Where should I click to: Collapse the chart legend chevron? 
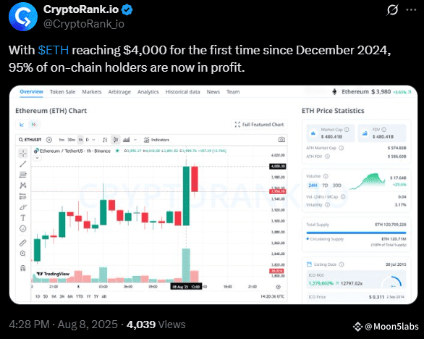click(x=38, y=158)
